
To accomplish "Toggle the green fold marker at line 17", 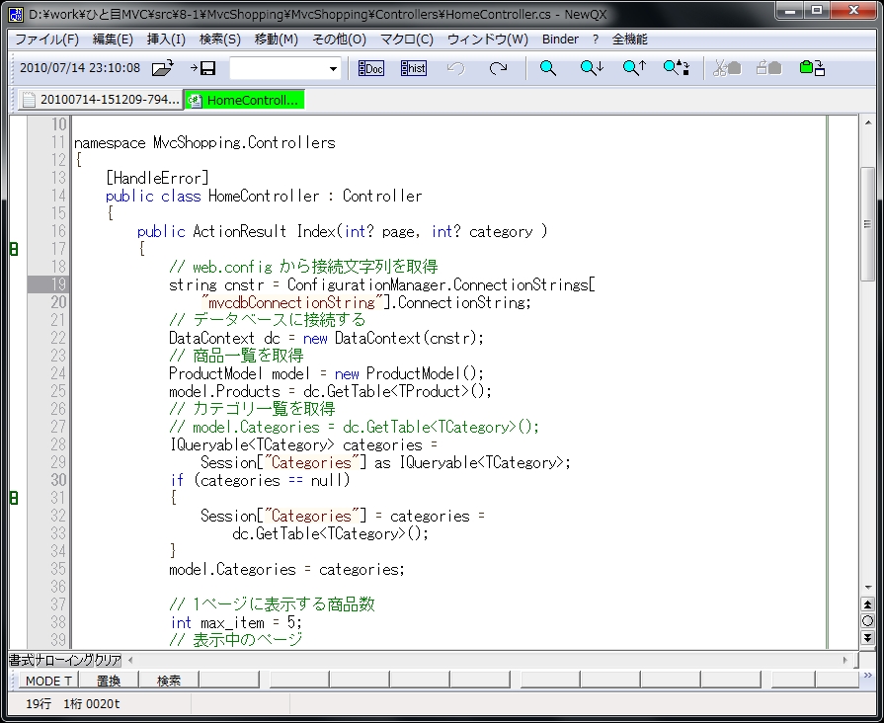I will [14, 249].
